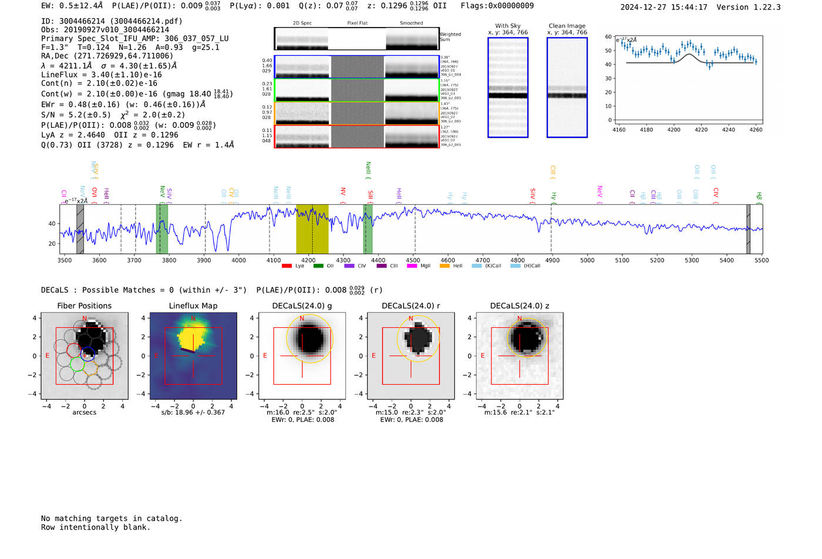822x559 pixels.
Task: Click the 'Cont(w)' gmag 18.40 line
Action: pos(137,93)
